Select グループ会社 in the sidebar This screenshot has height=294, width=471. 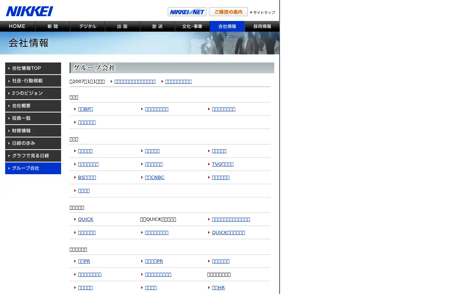(x=33, y=168)
